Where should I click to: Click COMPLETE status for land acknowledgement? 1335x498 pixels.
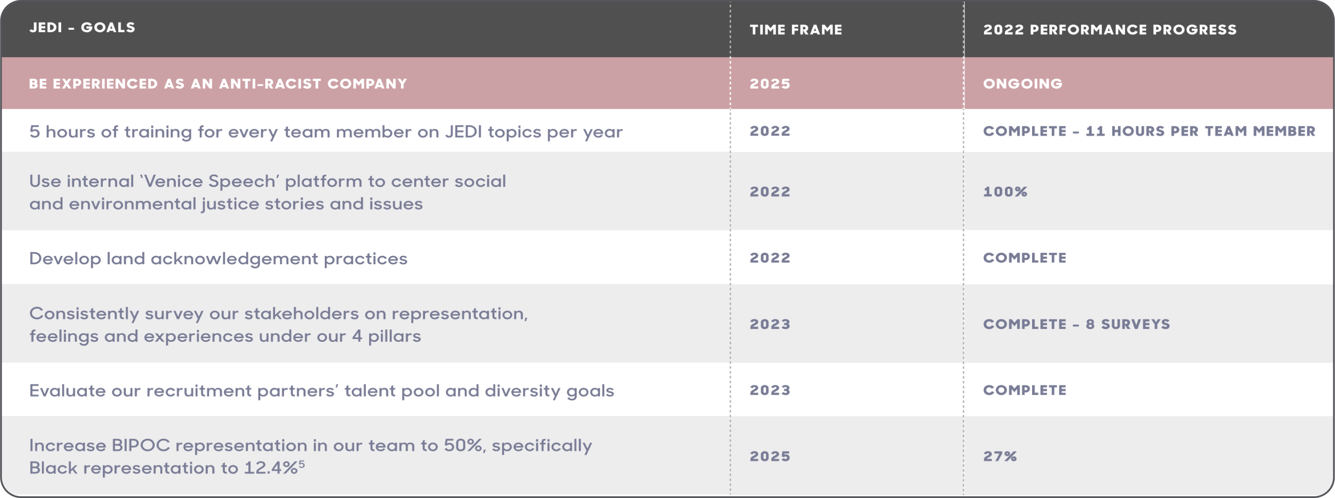click(1025, 258)
